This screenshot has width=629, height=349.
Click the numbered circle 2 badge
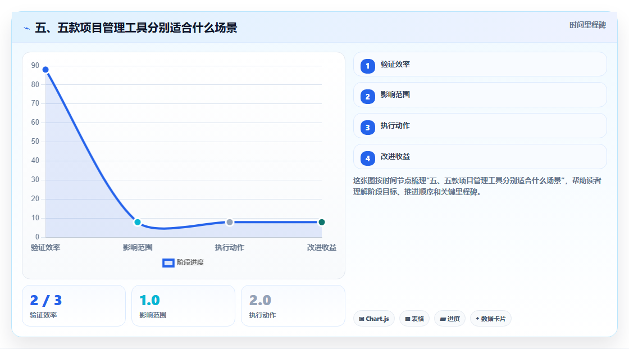point(367,97)
